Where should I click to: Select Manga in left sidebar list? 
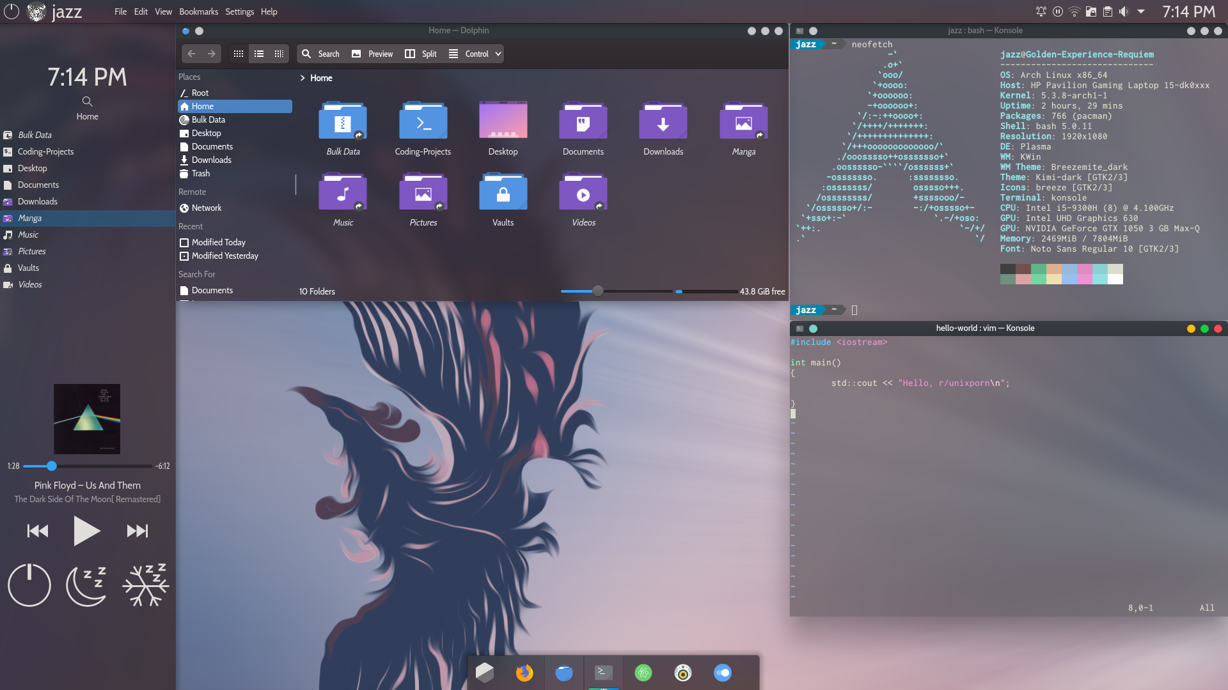pos(88,218)
